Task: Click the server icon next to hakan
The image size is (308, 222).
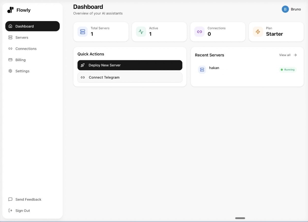Action: (x=202, y=69)
